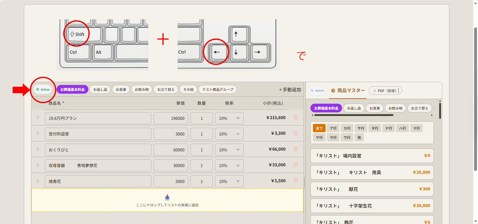The height and width of the screenshot is (224, 478).
Task: Change tax rate for 焼香花
Action: [x=229, y=181]
